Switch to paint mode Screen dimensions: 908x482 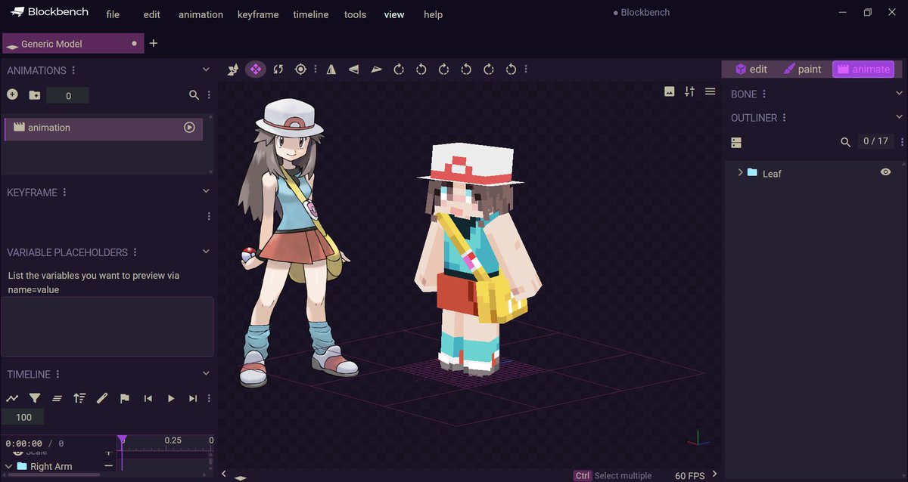click(802, 70)
